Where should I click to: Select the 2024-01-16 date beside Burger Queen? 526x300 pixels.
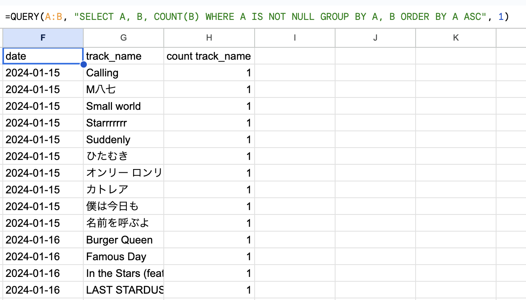coord(43,240)
